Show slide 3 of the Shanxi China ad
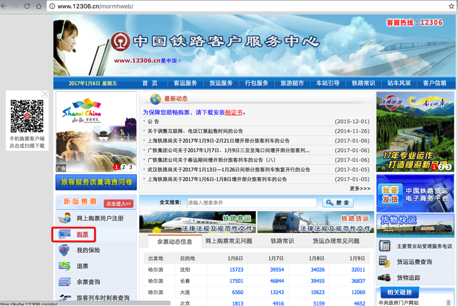 coord(131,167)
